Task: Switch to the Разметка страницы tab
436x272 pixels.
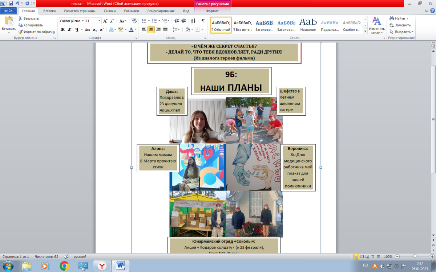Action: pos(80,11)
